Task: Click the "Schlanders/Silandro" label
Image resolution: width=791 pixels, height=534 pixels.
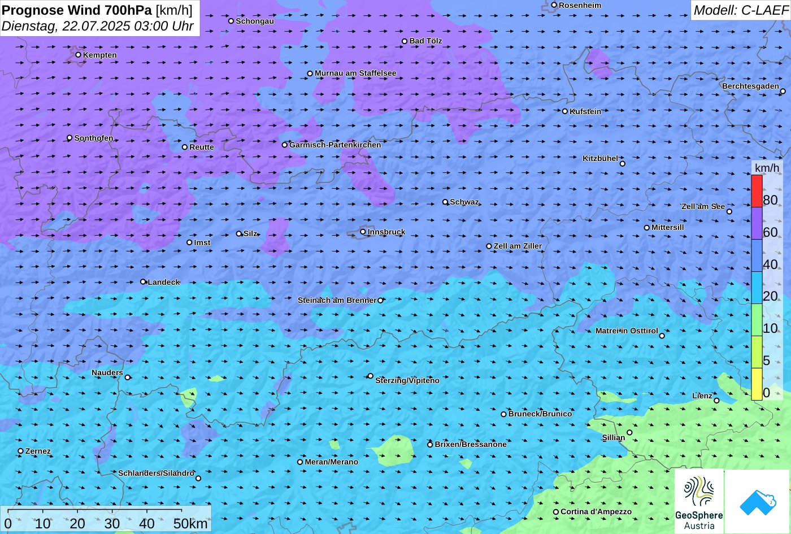Action: coord(156,473)
